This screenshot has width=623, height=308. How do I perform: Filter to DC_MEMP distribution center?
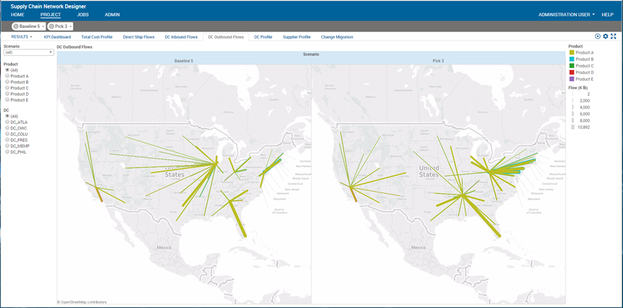[7, 146]
